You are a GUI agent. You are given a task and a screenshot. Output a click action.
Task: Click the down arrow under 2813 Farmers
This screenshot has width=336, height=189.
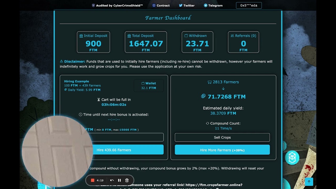[223, 89]
